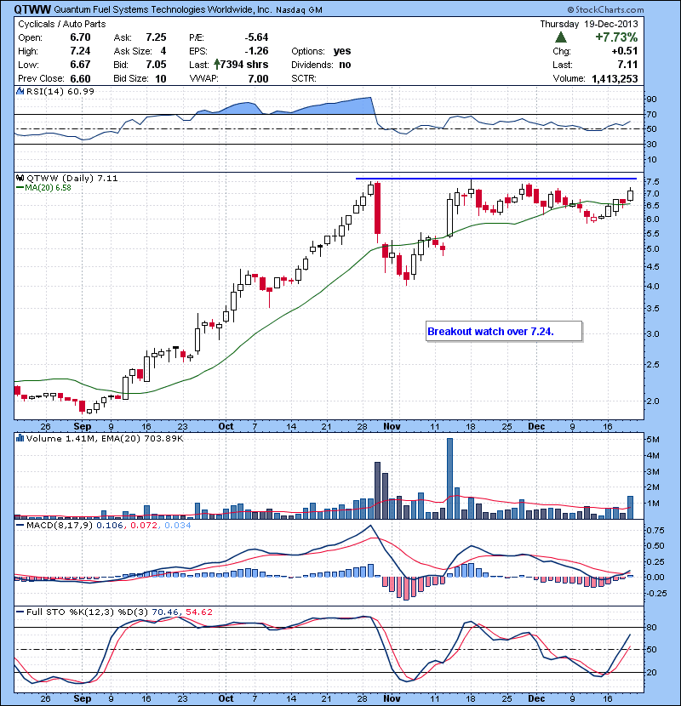Click the Options yes entry

point(321,51)
